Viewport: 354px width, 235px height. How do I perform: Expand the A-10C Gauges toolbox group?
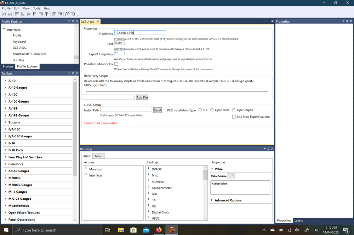tap(5, 101)
